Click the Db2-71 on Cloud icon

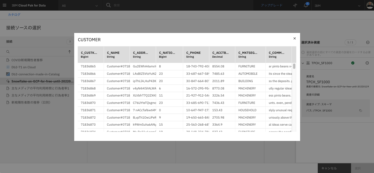click(x=8, y=67)
